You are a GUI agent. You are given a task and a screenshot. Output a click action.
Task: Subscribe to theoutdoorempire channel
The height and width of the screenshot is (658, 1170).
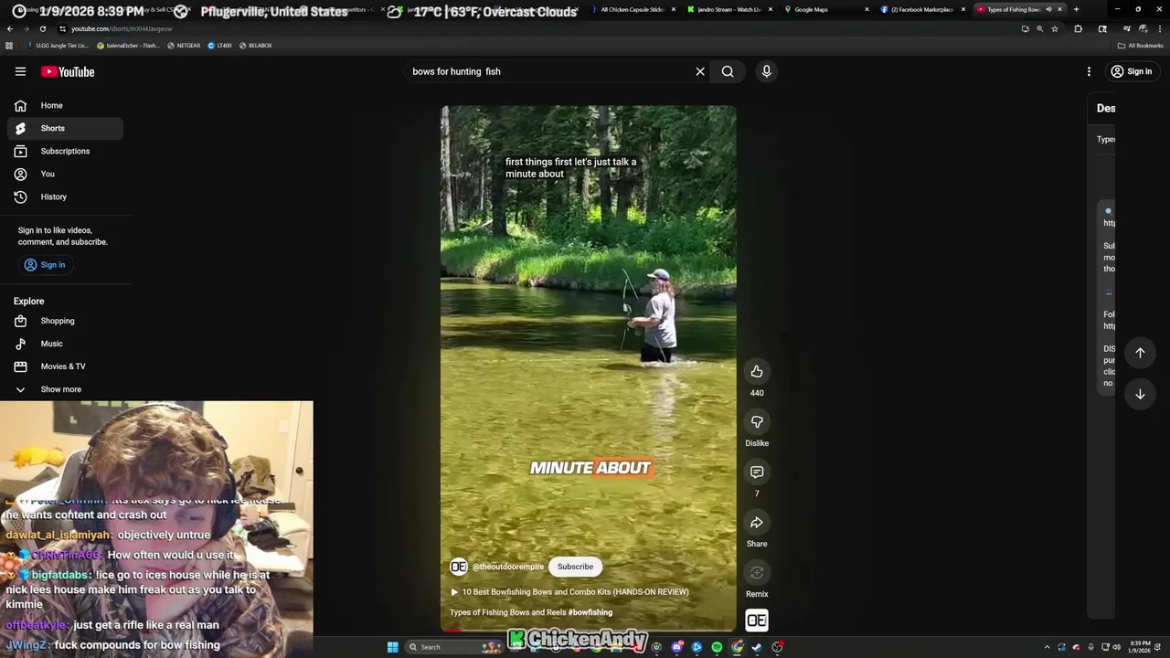tap(575, 567)
